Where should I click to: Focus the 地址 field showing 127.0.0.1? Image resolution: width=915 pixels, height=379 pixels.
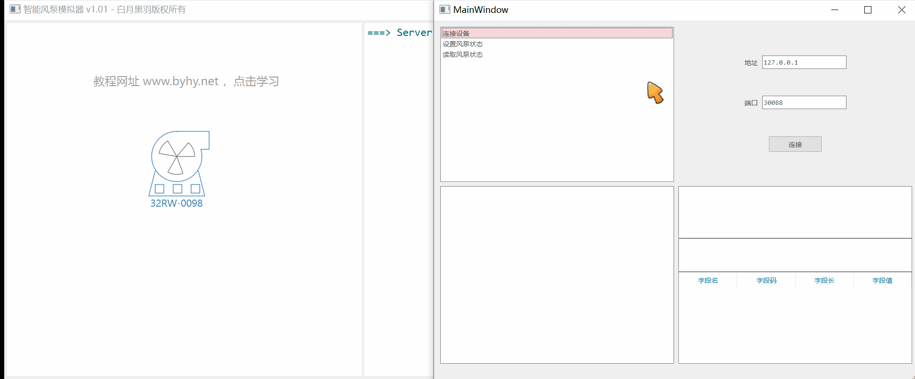tap(804, 62)
